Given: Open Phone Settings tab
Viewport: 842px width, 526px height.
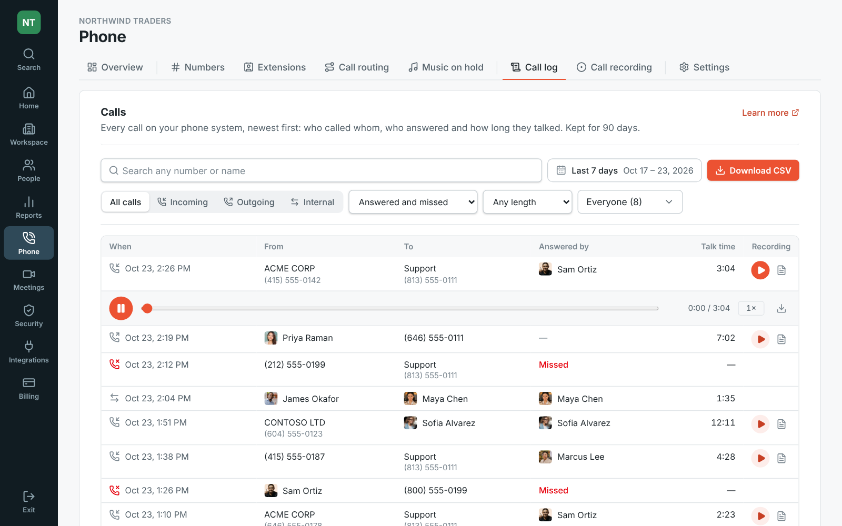Looking at the screenshot, I should pos(704,67).
